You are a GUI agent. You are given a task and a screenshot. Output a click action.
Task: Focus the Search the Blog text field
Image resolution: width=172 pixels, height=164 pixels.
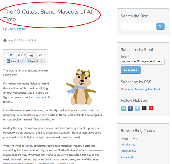(138, 26)
